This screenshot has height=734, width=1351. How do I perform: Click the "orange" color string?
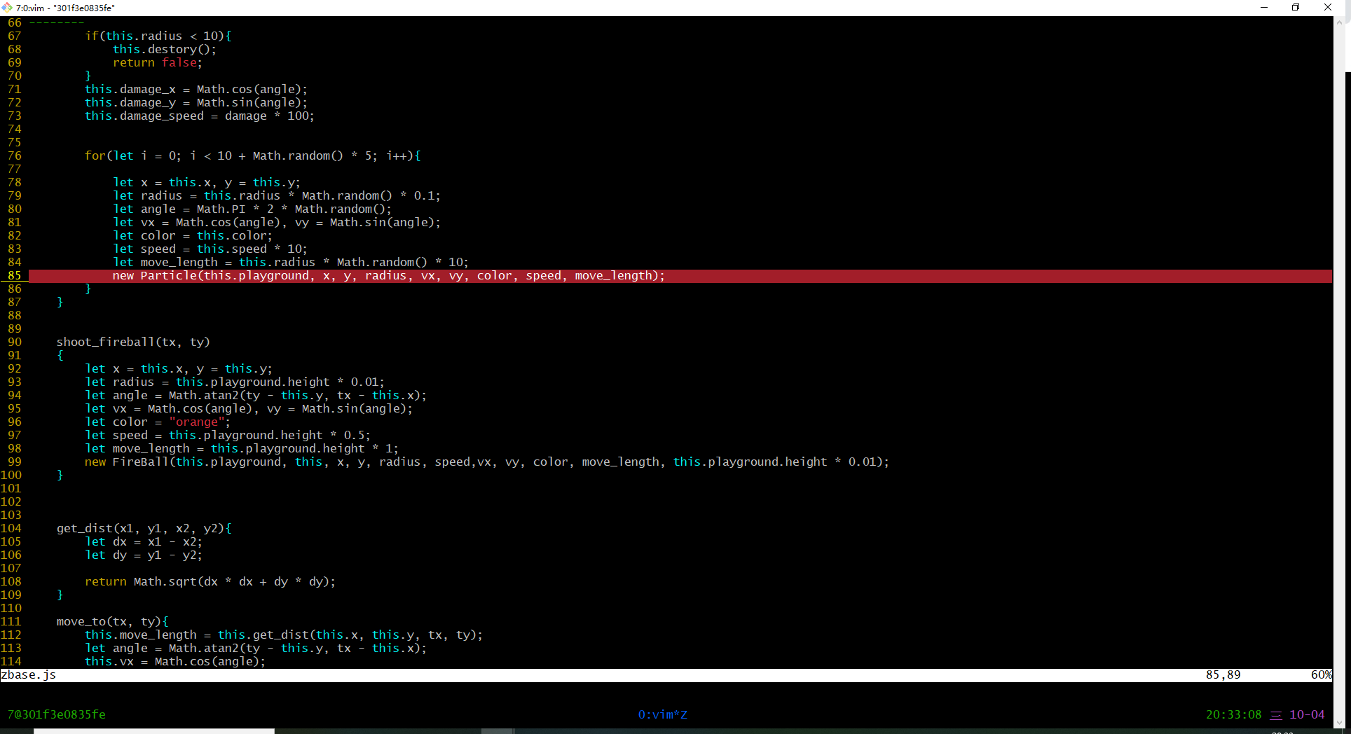coord(196,422)
